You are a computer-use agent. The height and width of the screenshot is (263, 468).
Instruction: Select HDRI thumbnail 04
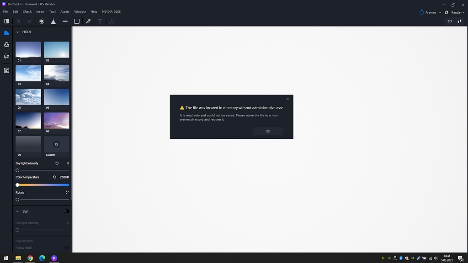click(x=56, y=73)
